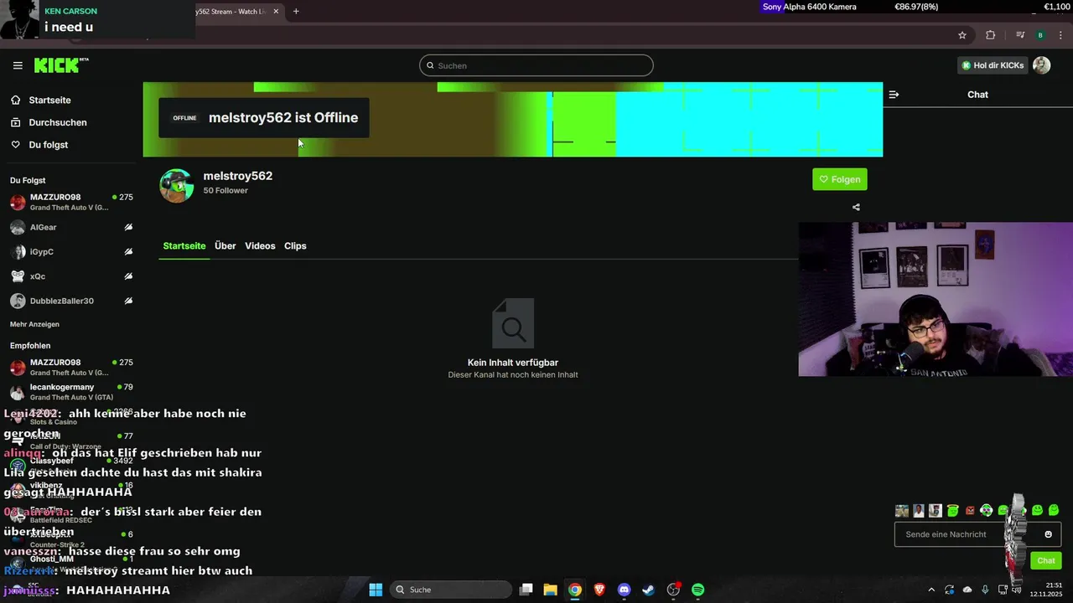Screen dimensions: 1073x603
Task: Open the Kick user profile avatar menu
Action: coord(1041,65)
